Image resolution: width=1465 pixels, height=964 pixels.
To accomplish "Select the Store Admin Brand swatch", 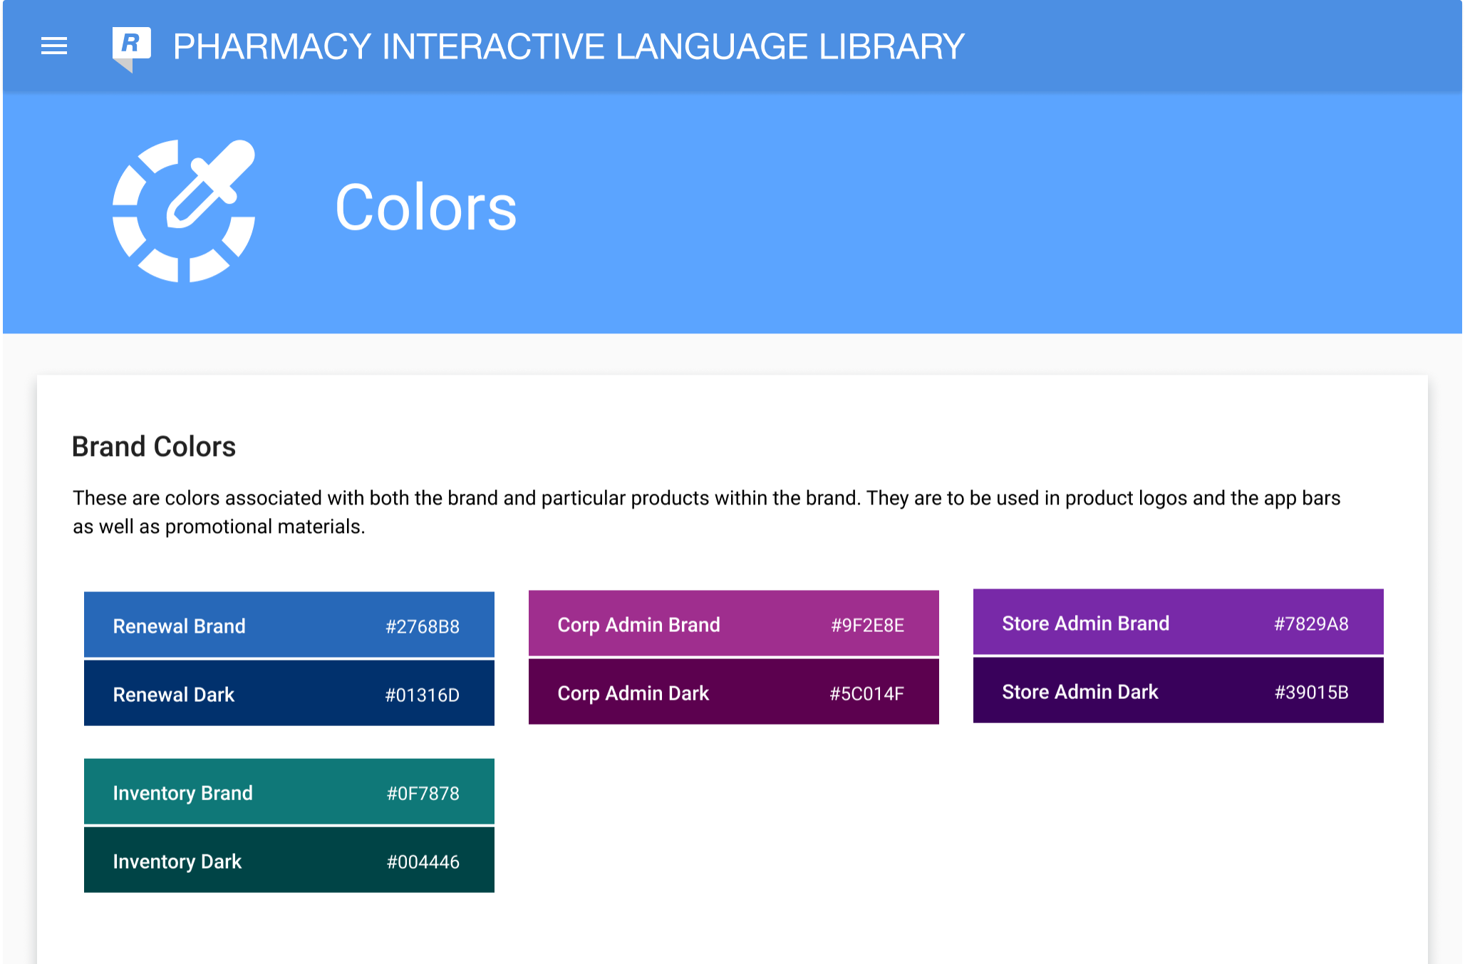I will (x=1178, y=621).
